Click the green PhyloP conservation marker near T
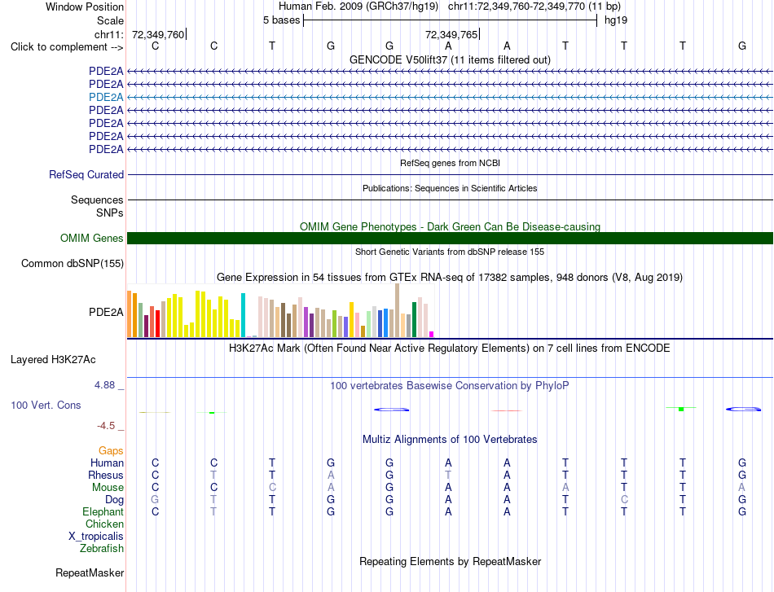 click(681, 409)
